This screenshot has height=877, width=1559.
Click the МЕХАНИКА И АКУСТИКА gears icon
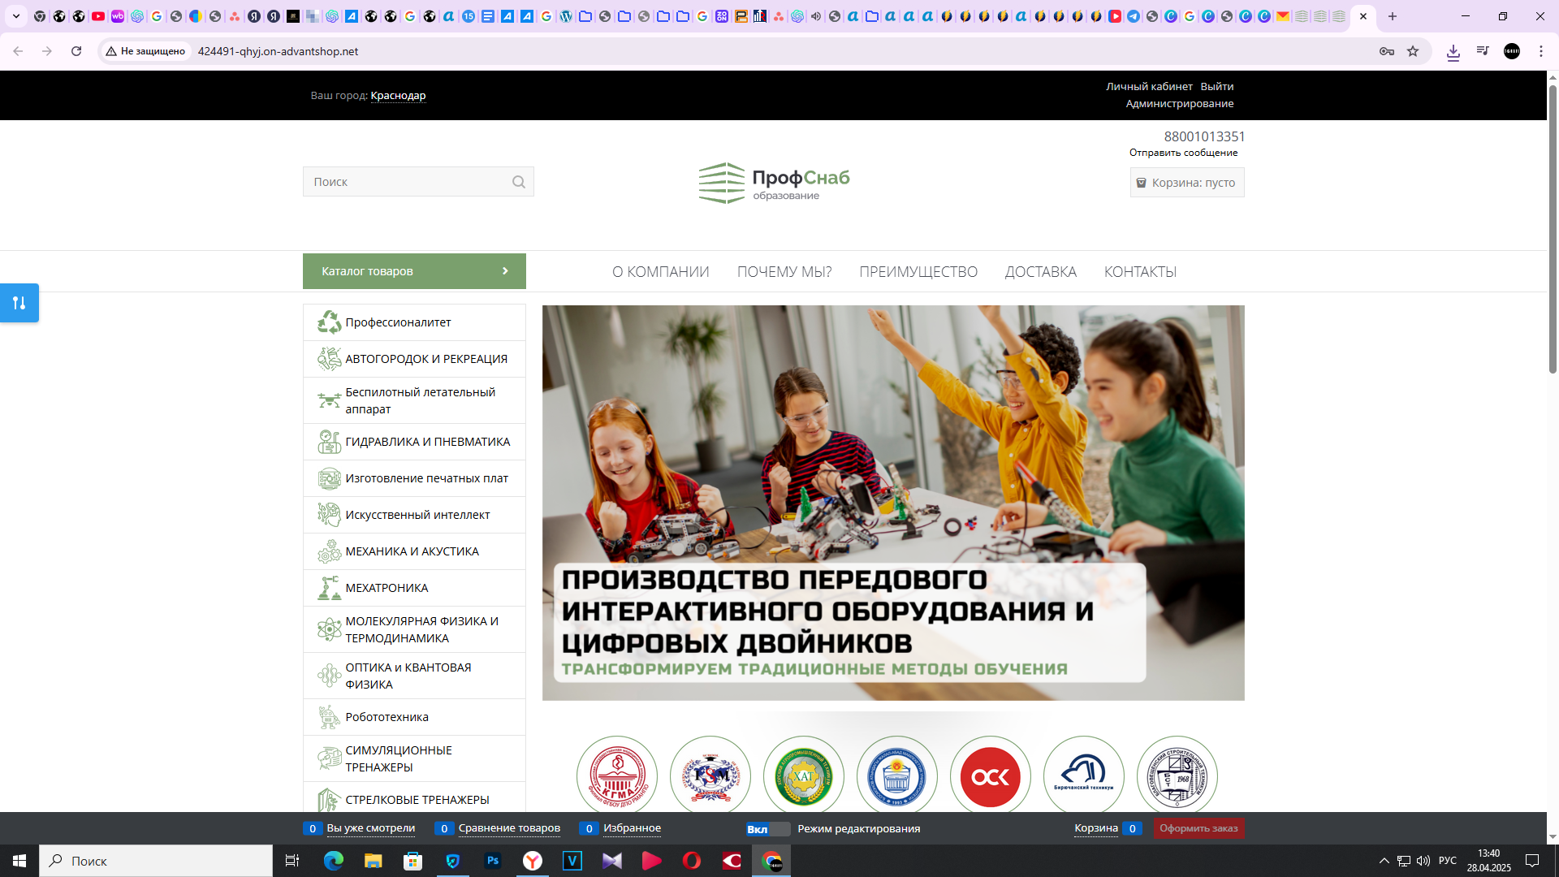(329, 551)
